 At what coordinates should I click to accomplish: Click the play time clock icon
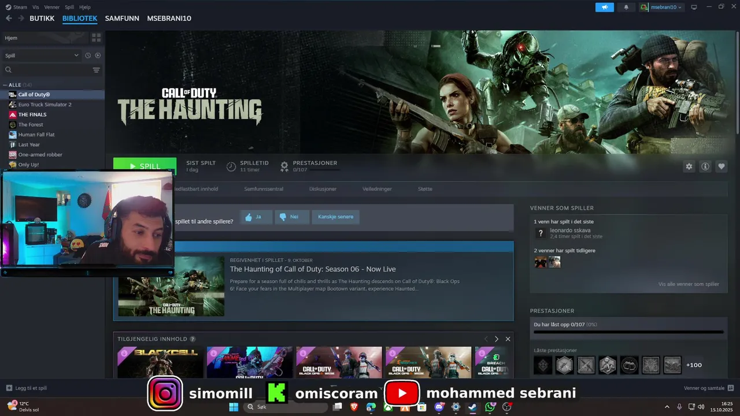(x=231, y=166)
